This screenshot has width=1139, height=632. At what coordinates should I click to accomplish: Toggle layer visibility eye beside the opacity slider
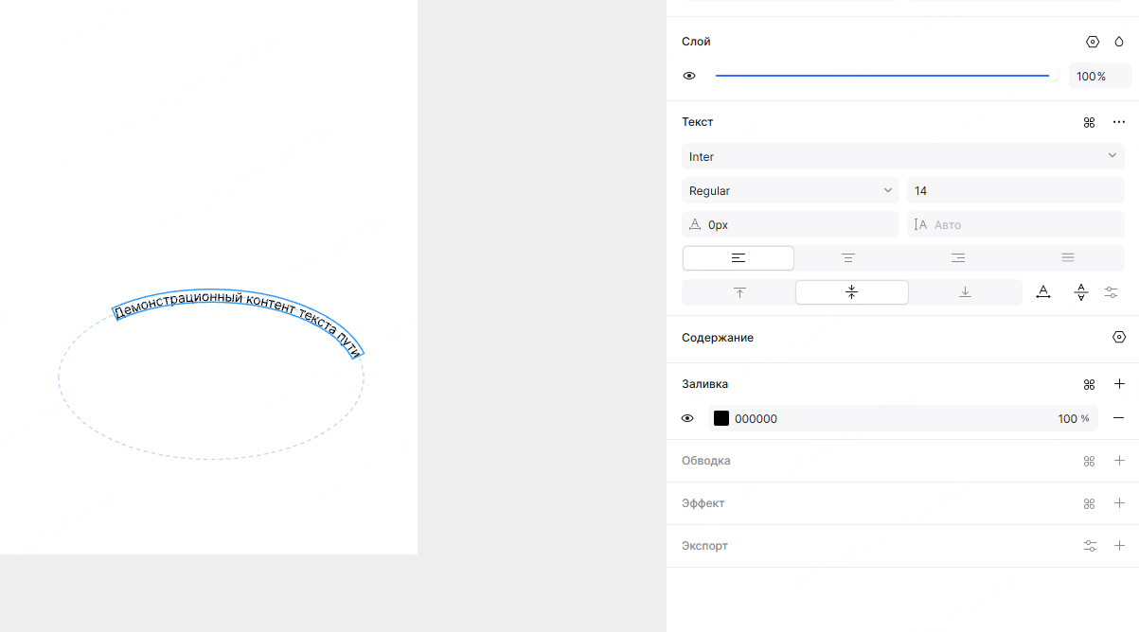(x=689, y=76)
